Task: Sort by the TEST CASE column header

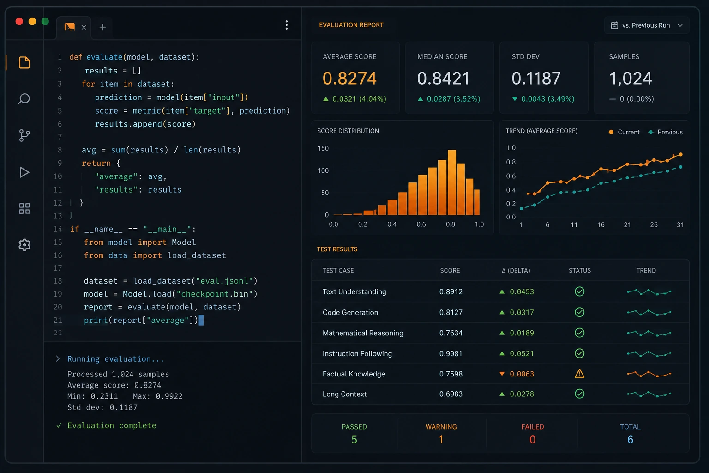Action: click(x=338, y=271)
